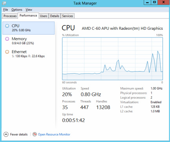Click the blue CPU circle icon
This screenshot has height=142, width=170.
coord(7,26)
